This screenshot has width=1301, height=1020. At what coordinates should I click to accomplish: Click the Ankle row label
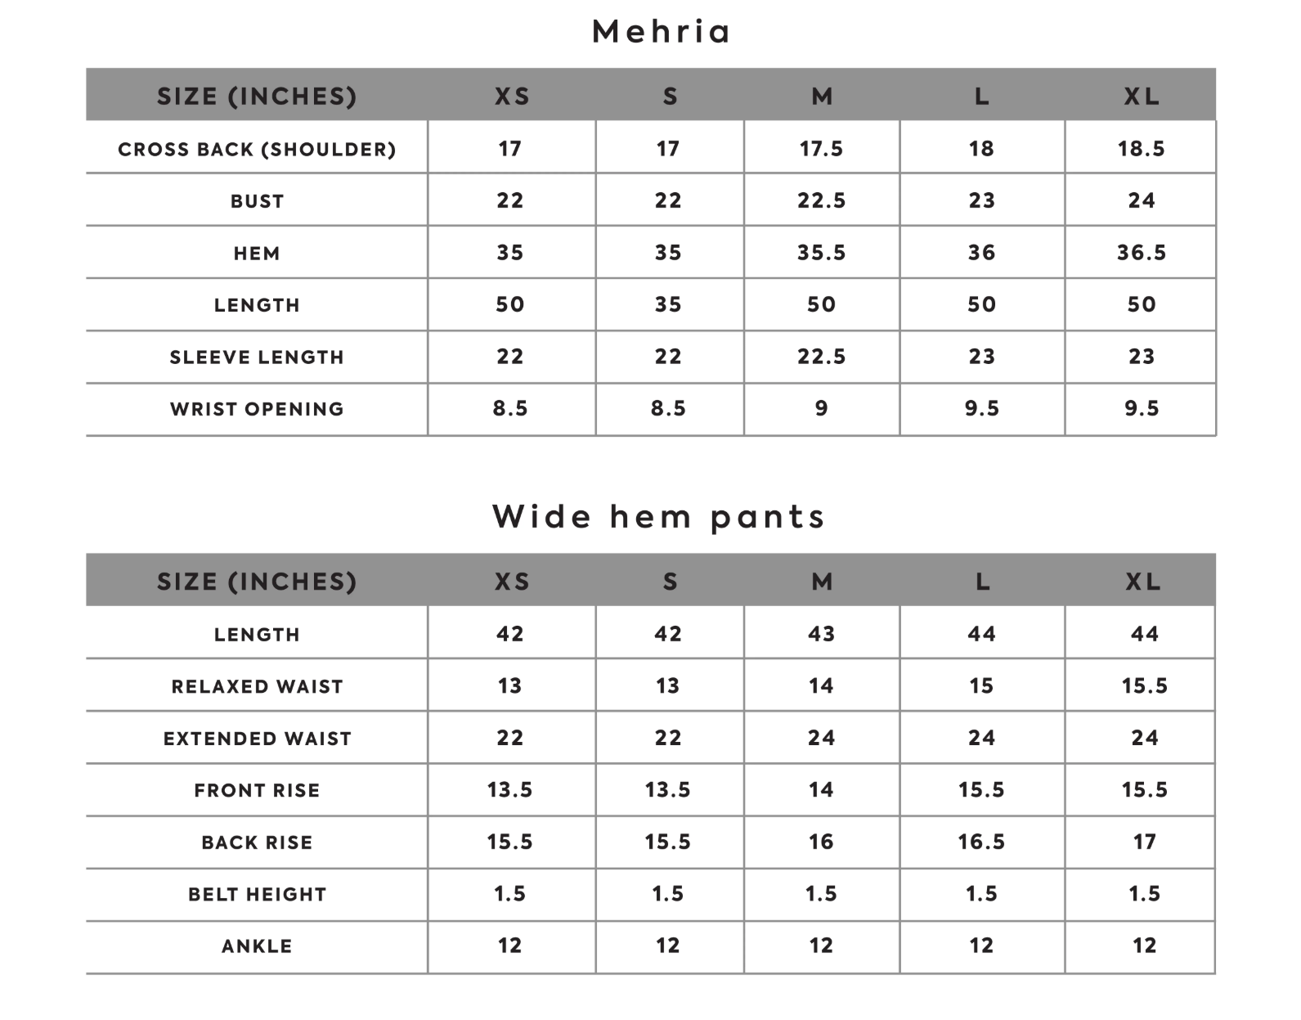257,946
